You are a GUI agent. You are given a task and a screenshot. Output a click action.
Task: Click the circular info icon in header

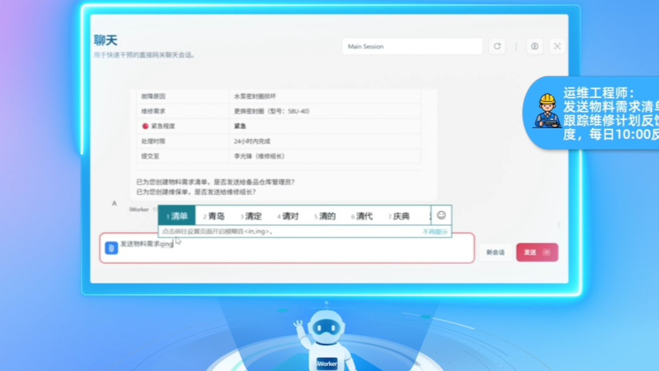point(535,47)
